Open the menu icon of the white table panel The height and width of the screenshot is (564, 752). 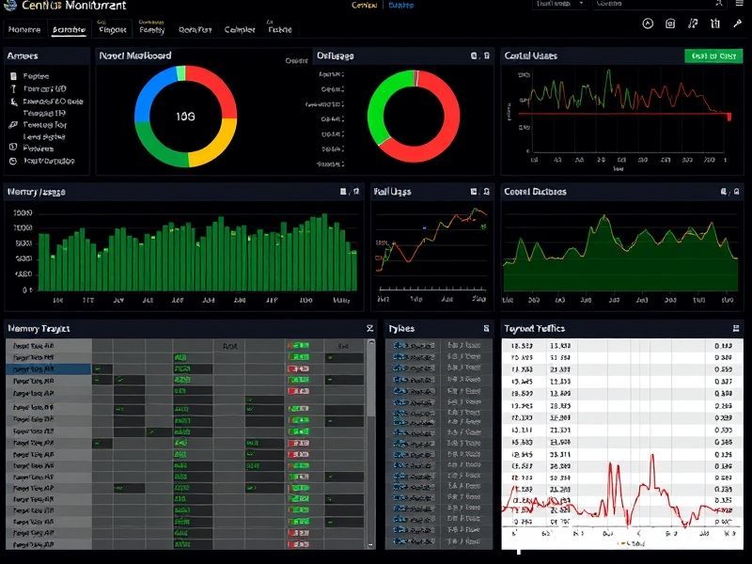click(x=736, y=328)
